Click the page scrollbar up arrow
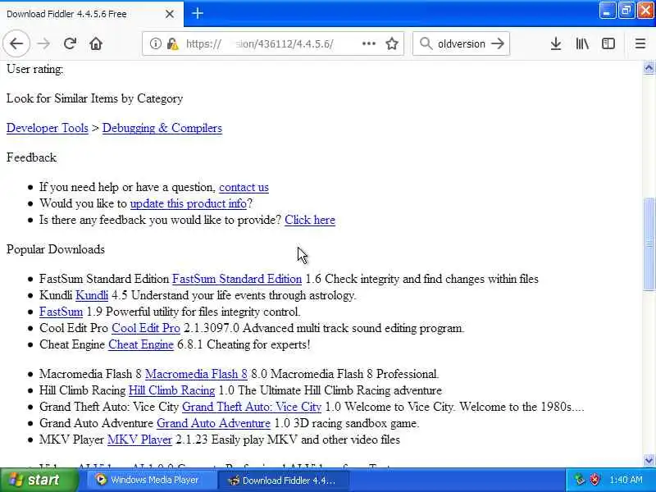The width and height of the screenshot is (656, 492). (x=649, y=67)
